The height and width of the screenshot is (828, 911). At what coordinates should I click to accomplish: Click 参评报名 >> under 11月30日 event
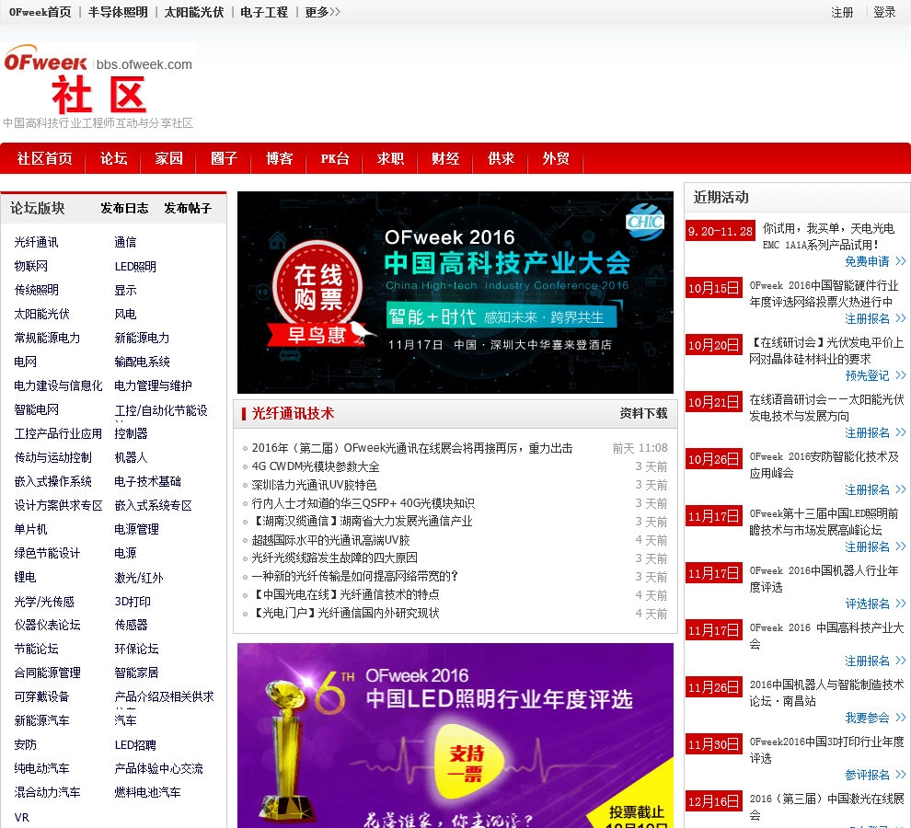click(x=875, y=776)
